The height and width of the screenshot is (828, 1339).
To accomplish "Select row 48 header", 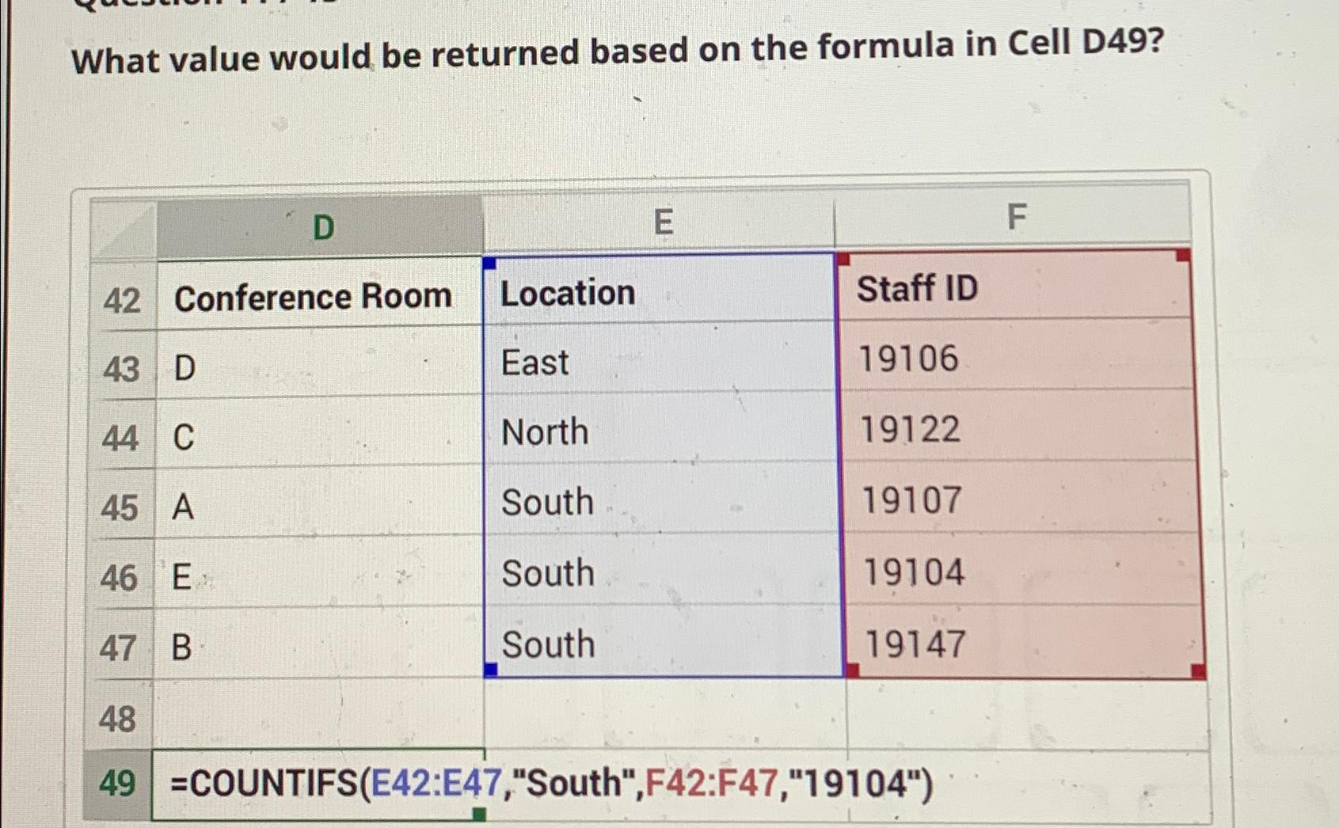I will [119, 719].
